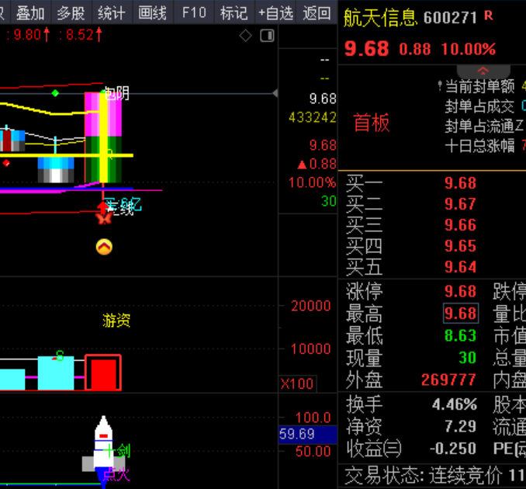
Task: Open the F10 company info
Action: coord(194,13)
